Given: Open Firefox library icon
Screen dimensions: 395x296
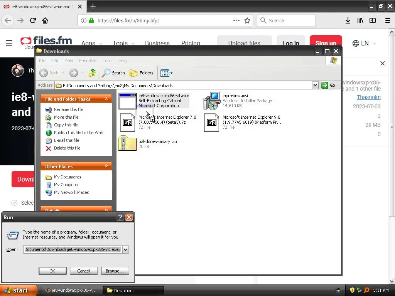Looking at the screenshot, I should point(360,20).
